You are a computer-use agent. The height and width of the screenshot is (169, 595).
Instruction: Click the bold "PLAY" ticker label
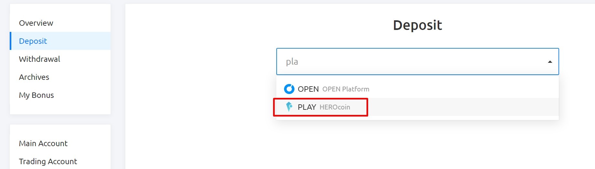pyautogui.click(x=307, y=107)
